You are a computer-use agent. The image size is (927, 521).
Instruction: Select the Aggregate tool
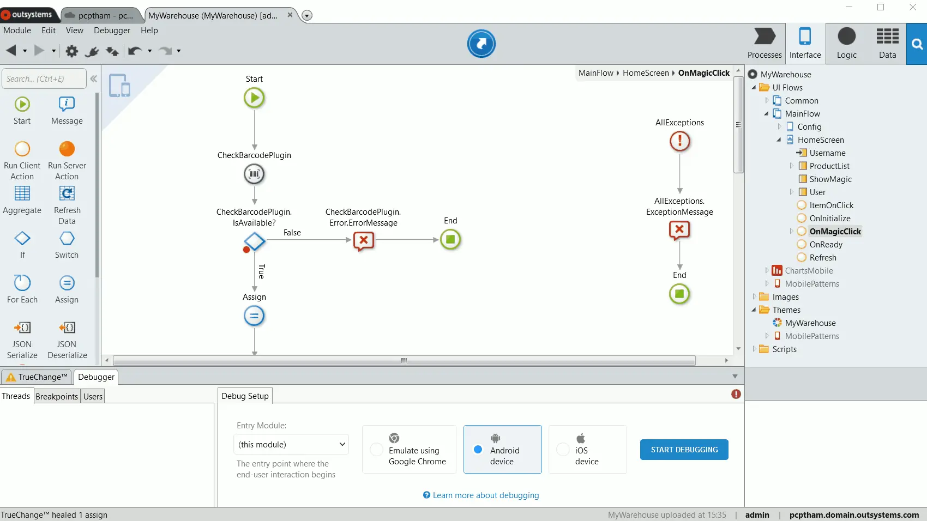(22, 200)
